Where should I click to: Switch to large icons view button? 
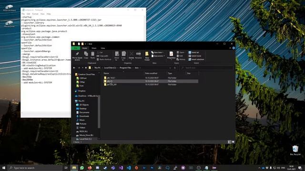(x=233, y=142)
